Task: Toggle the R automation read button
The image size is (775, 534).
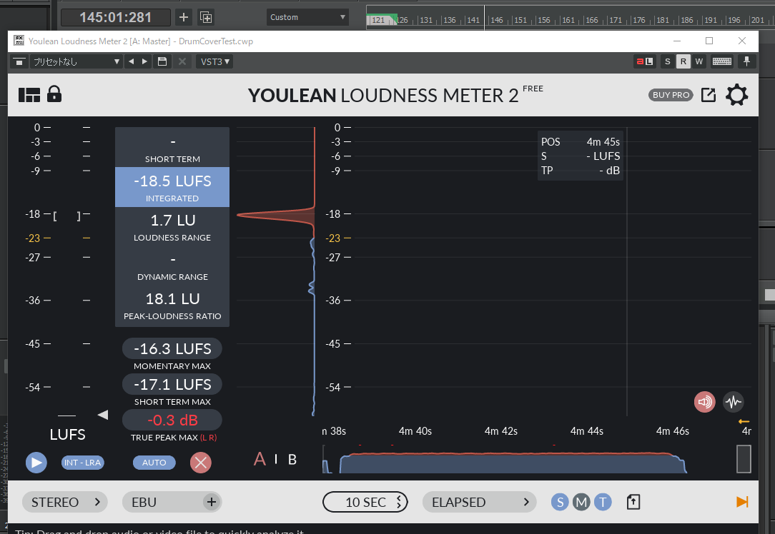Action: point(683,61)
